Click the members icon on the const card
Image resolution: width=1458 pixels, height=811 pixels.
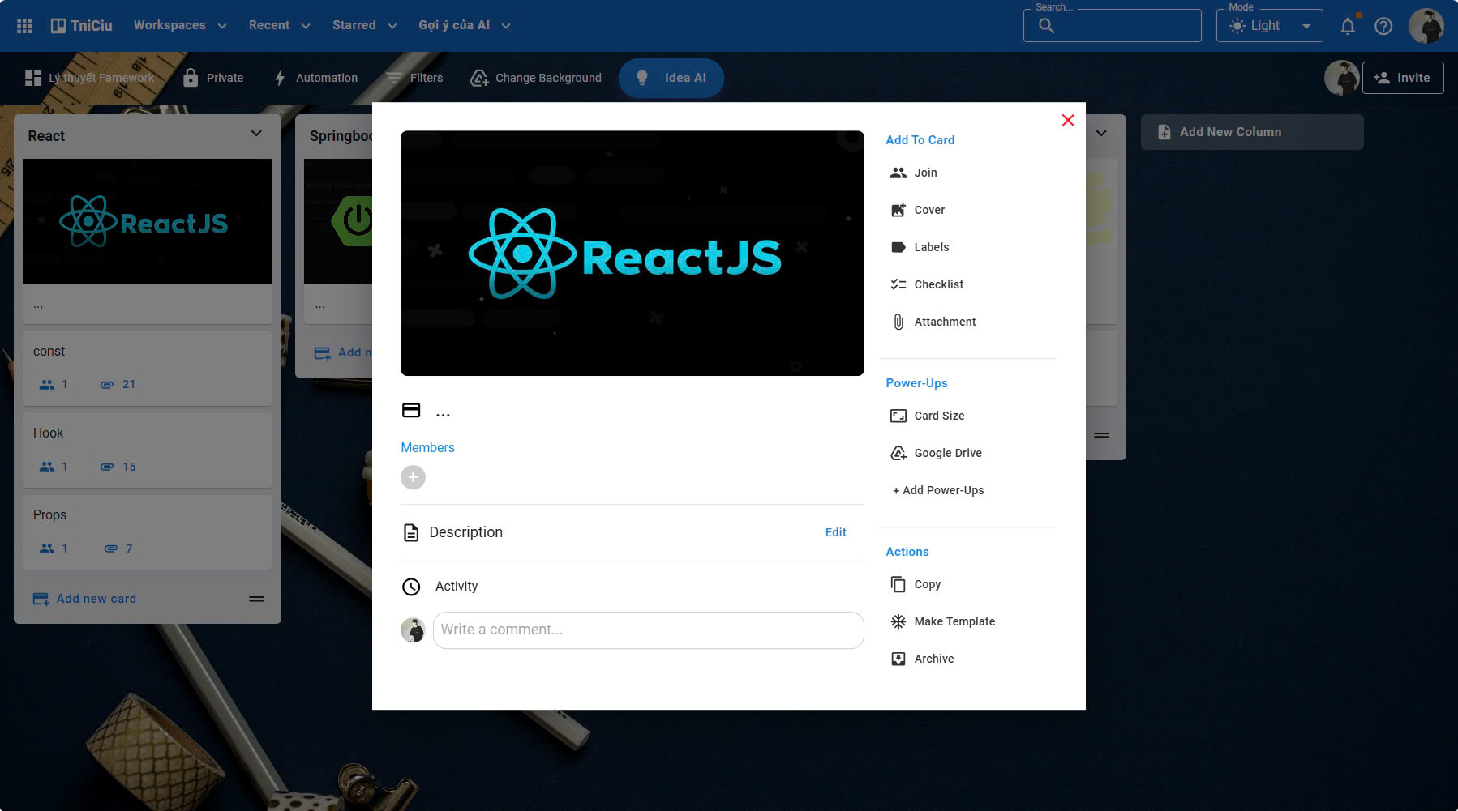tap(47, 385)
